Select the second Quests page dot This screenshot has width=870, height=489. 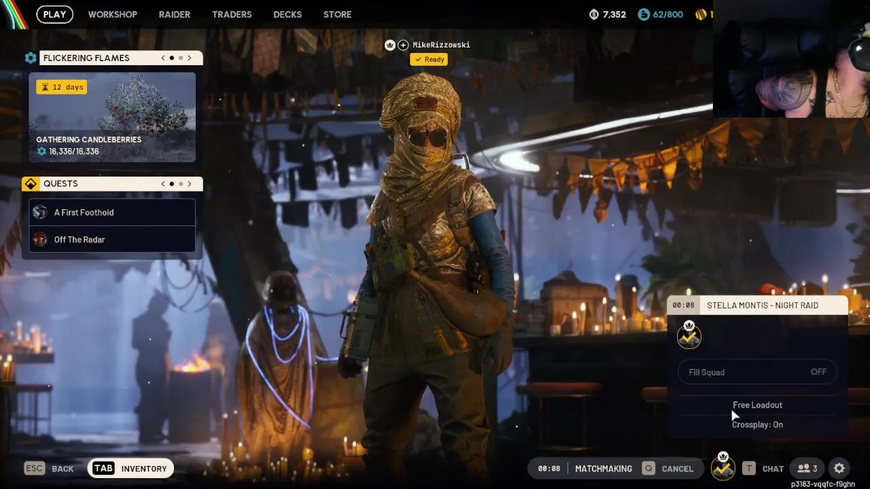(181, 183)
